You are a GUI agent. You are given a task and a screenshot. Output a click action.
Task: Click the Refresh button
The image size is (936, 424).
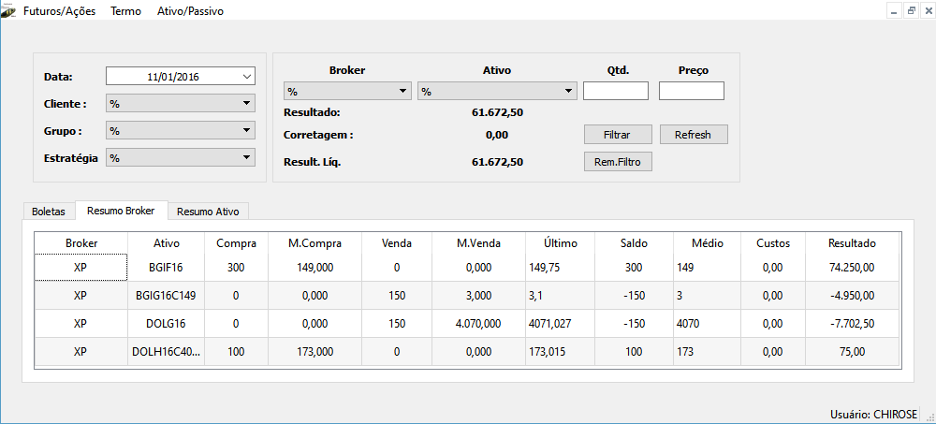tap(694, 135)
